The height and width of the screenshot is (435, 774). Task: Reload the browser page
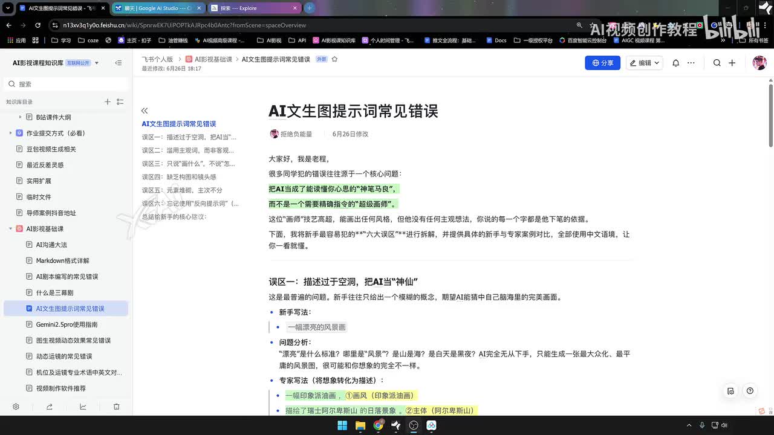[37, 25]
